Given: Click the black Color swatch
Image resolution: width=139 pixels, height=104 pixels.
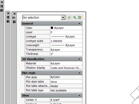Looking at the screenshot, I should click(x=52, y=28).
